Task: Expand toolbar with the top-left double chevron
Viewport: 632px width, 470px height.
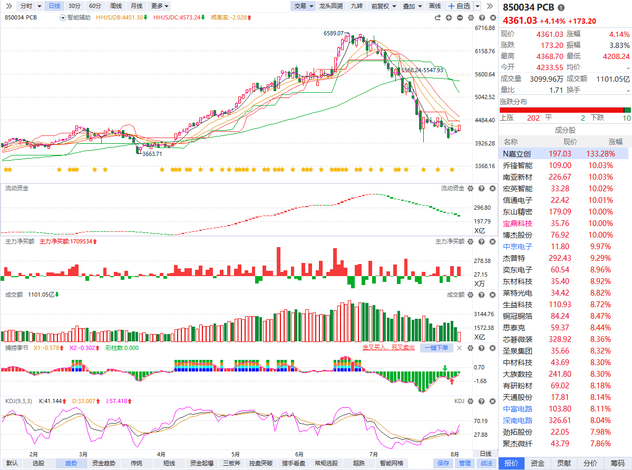Action: tap(9, 6)
